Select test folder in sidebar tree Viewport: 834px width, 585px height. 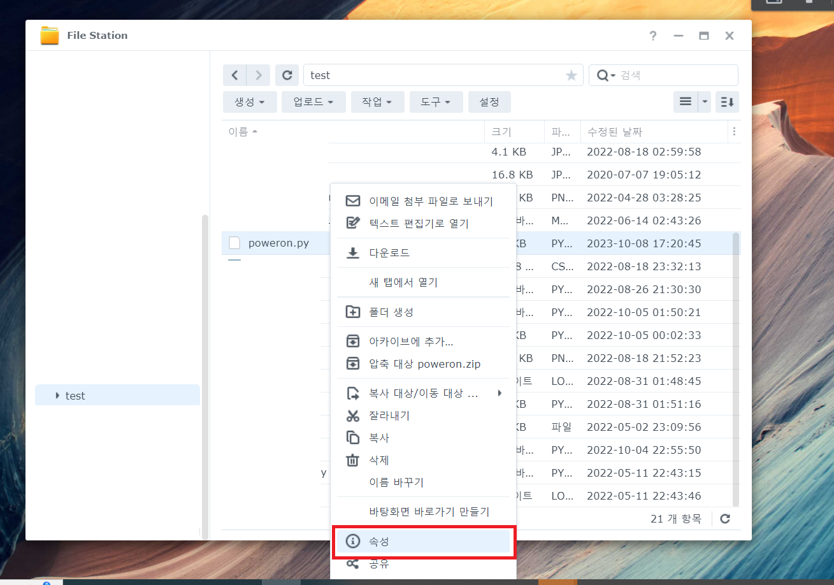[x=117, y=395]
